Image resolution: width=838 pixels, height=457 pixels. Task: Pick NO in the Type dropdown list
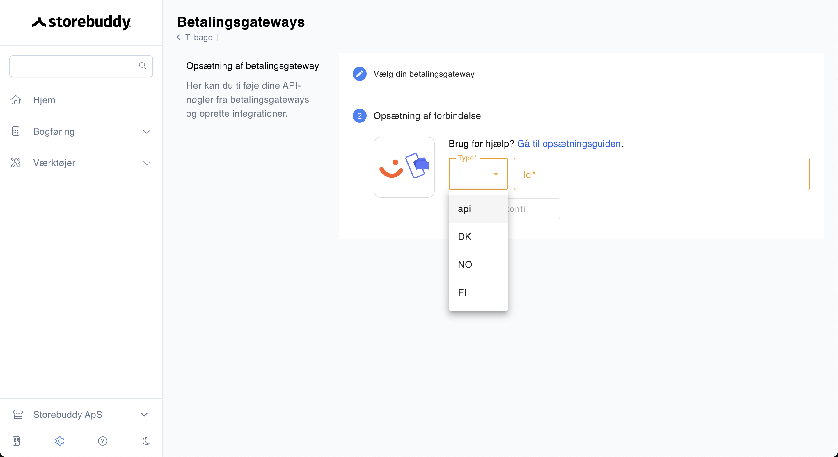point(478,265)
